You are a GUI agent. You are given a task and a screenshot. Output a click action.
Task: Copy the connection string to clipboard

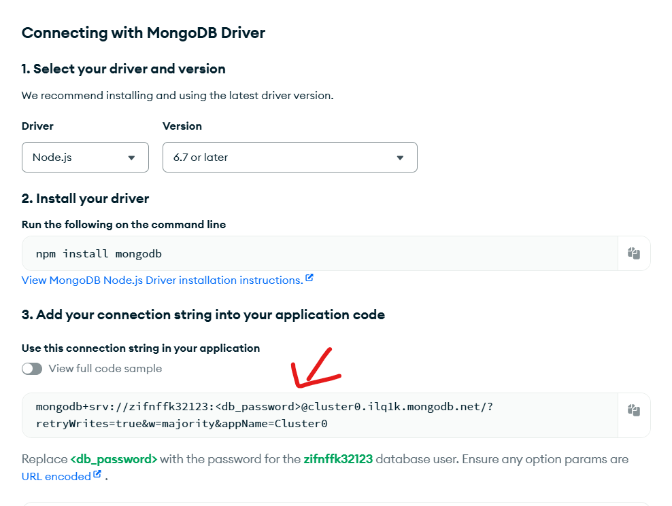click(634, 410)
